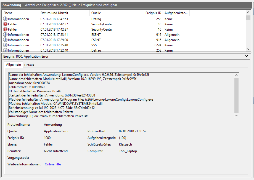The width and height of the screenshot is (254, 180).
Task: Close the Ereignis 1000 details pane
Action: click(247, 56)
